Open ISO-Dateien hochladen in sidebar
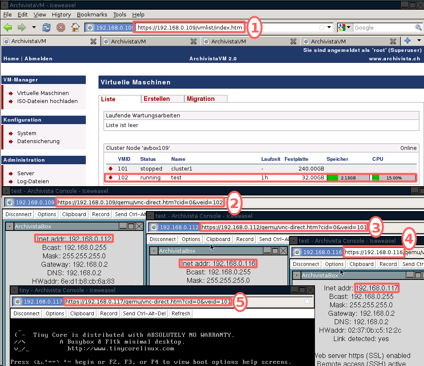Viewport: 424px width, 366px height. 47,101
